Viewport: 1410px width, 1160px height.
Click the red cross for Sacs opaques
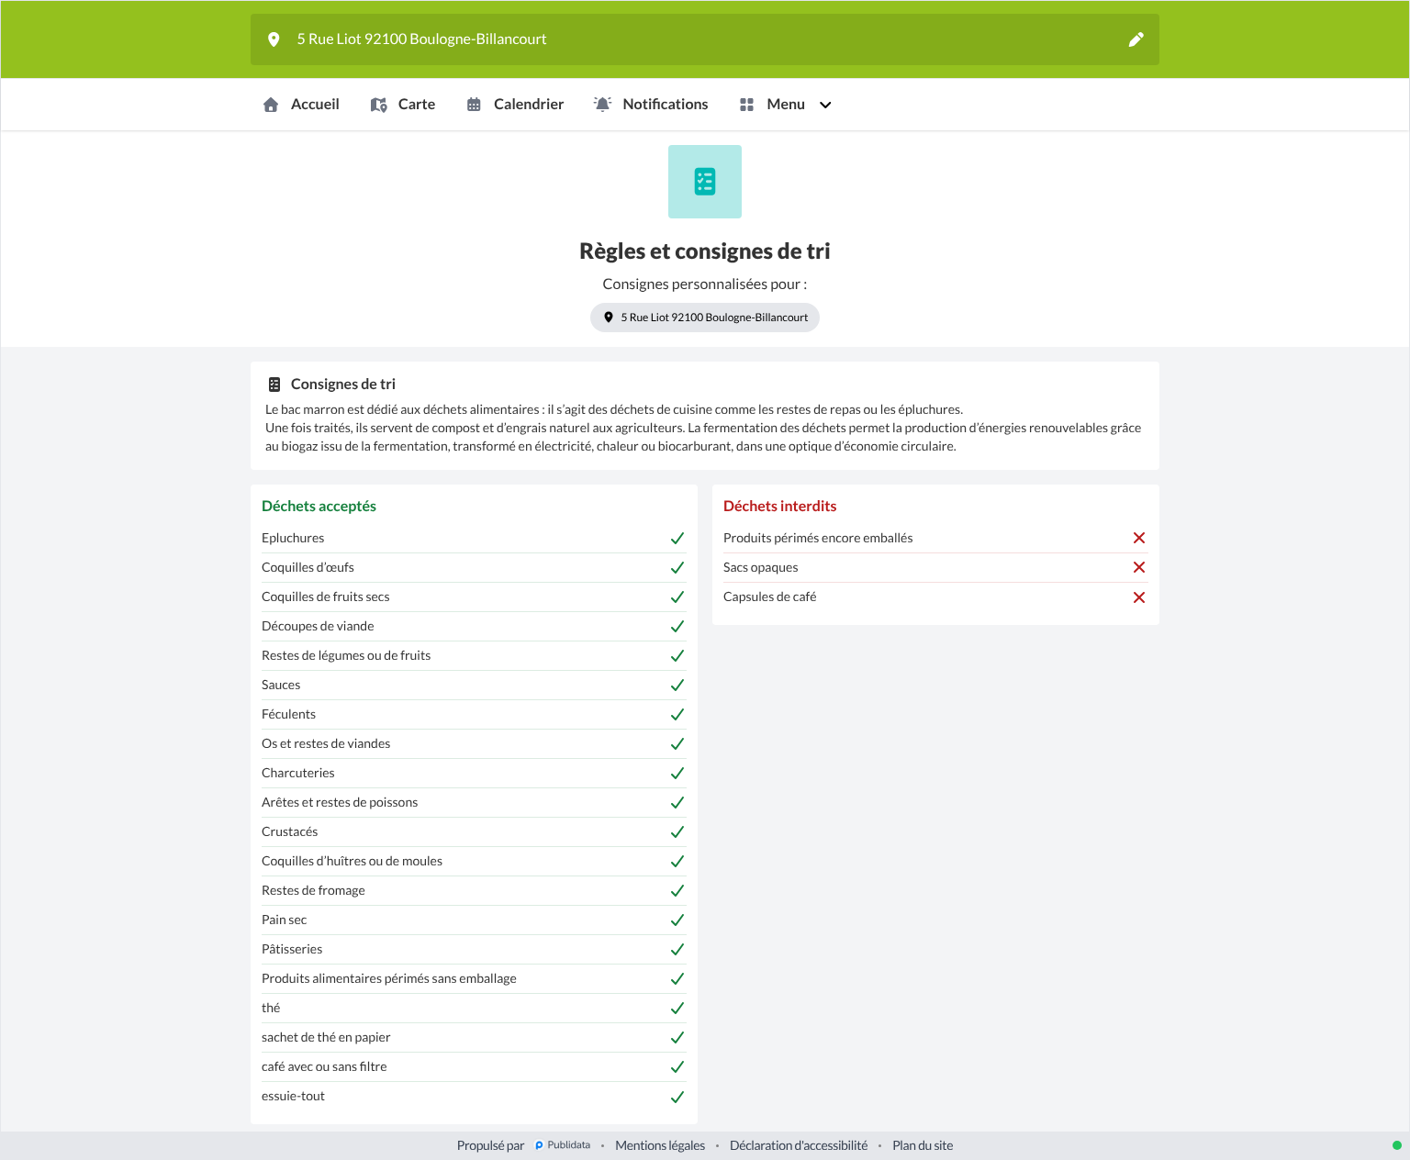pyautogui.click(x=1139, y=567)
